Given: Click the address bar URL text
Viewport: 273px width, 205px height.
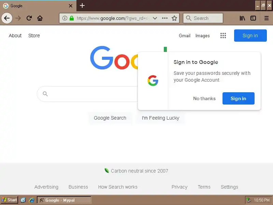Looking at the screenshot, I should click(112, 18).
